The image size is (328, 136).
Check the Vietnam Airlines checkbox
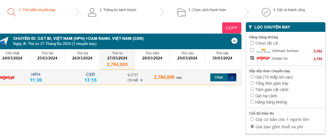click(x=252, y=50)
